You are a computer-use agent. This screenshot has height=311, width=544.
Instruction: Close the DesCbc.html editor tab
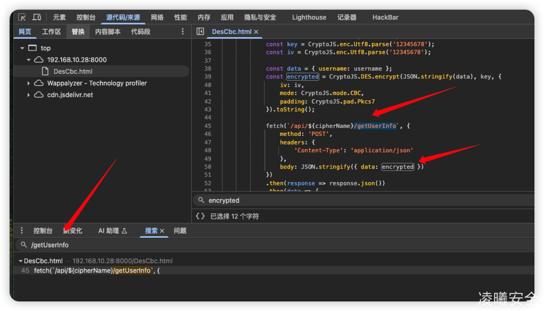click(256, 32)
